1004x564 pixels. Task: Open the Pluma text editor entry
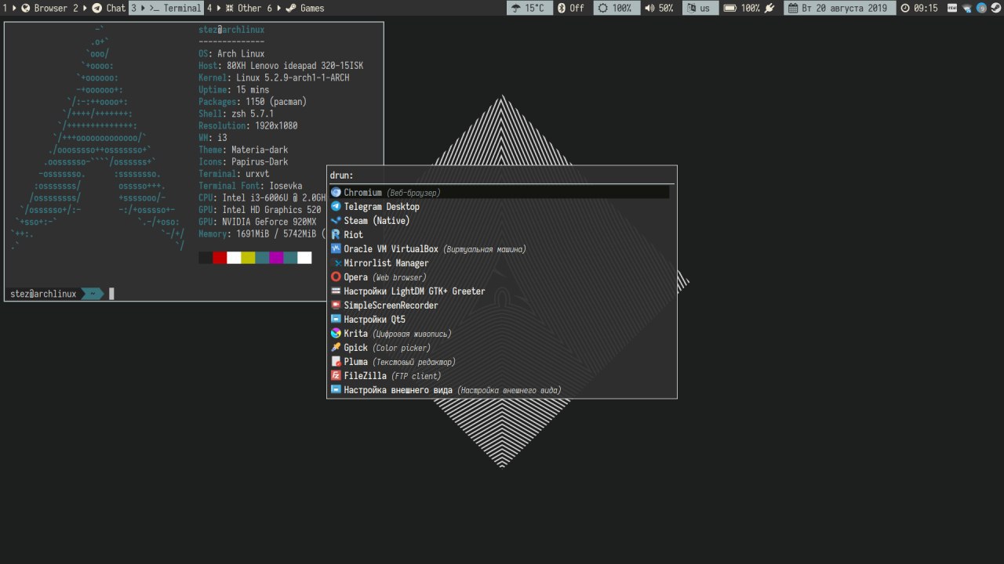coord(500,362)
